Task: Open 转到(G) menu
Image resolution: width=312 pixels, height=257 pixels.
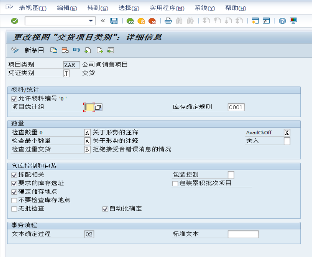Action: click(x=98, y=8)
